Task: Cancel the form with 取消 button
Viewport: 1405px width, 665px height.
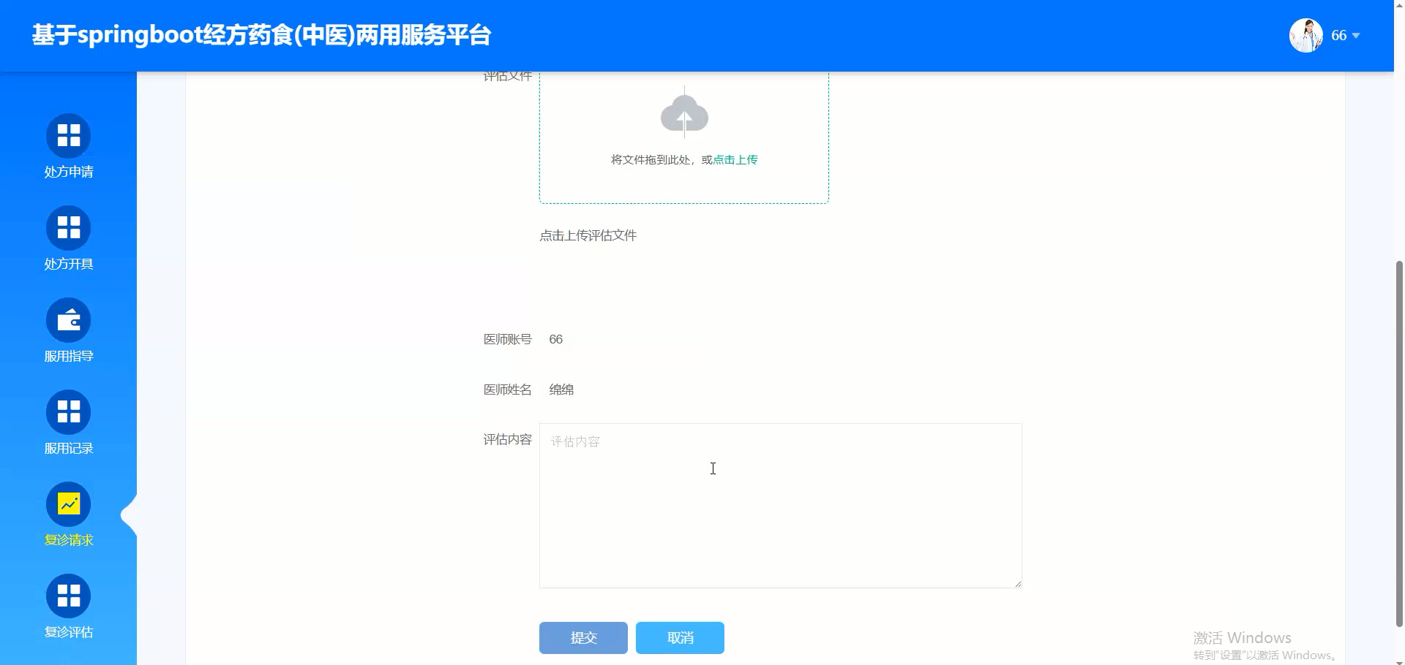Action: tap(679, 637)
